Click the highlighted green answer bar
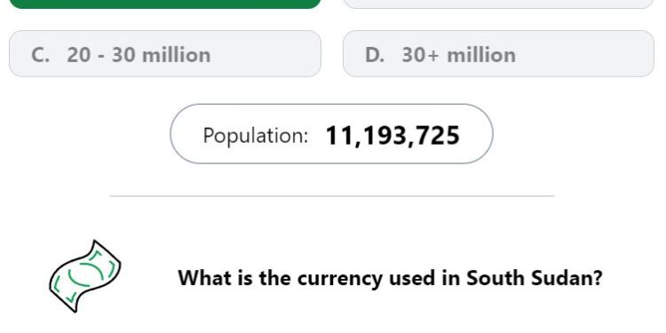Screen dimensions: 666x333 pos(165,4)
